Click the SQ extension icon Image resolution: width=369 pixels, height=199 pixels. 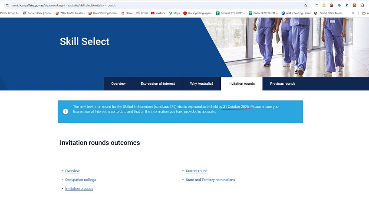point(347,5)
